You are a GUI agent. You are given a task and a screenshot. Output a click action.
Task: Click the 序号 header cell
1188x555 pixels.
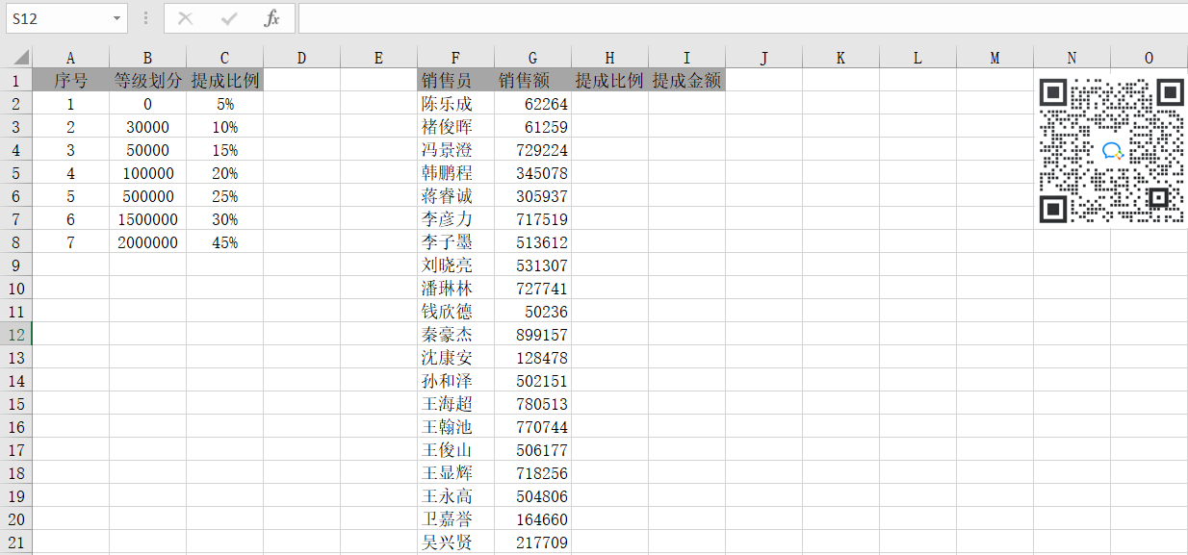70,81
